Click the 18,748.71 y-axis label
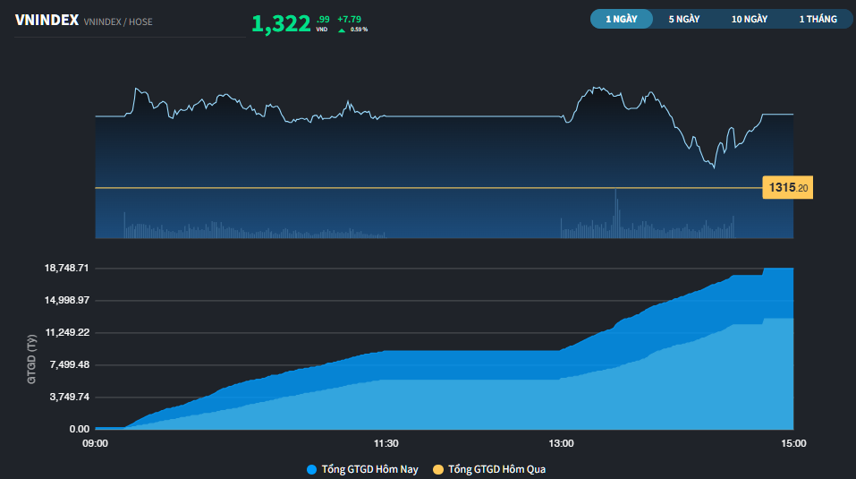The height and width of the screenshot is (479, 856). coord(68,269)
